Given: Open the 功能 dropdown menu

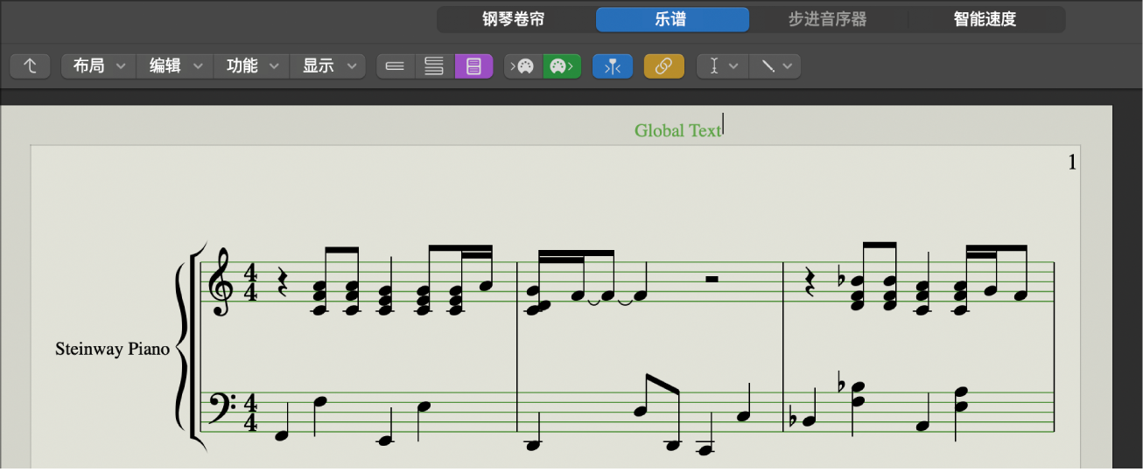Looking at the screenshot, I should tap(251, 66).
